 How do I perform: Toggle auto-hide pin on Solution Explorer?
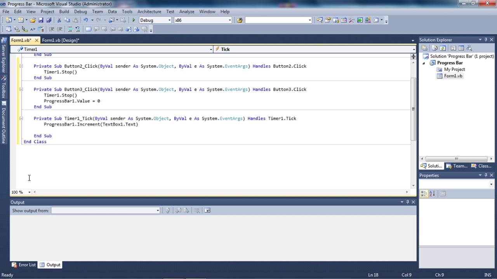click(x=485, y=40)
